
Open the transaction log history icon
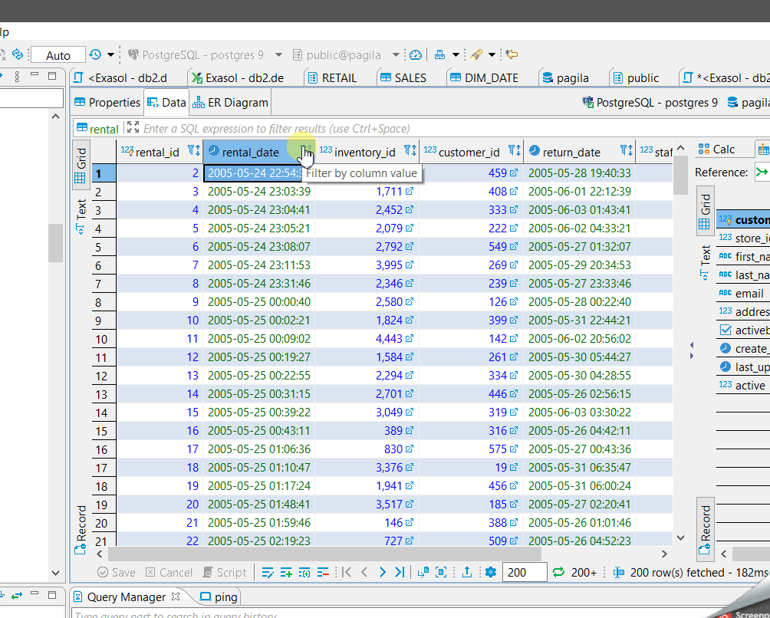pos(95,54)
